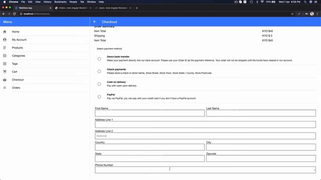This screenshot has height=180, width=321.
Task: Bookmark this page with the star icon
Action: (x=292, y=14)
